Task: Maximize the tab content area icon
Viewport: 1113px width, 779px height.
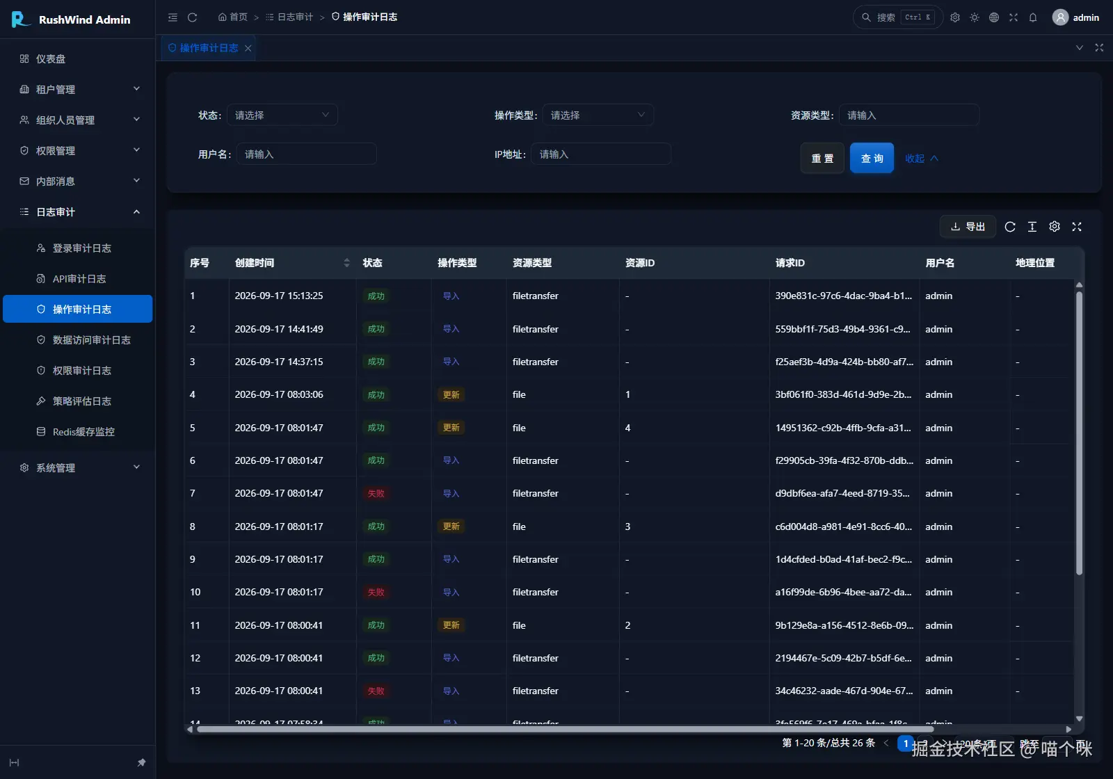Action: [x=1099, y=48]
